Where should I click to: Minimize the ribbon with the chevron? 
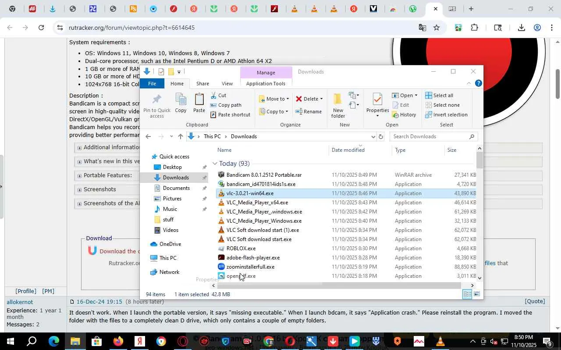[469, 83]
